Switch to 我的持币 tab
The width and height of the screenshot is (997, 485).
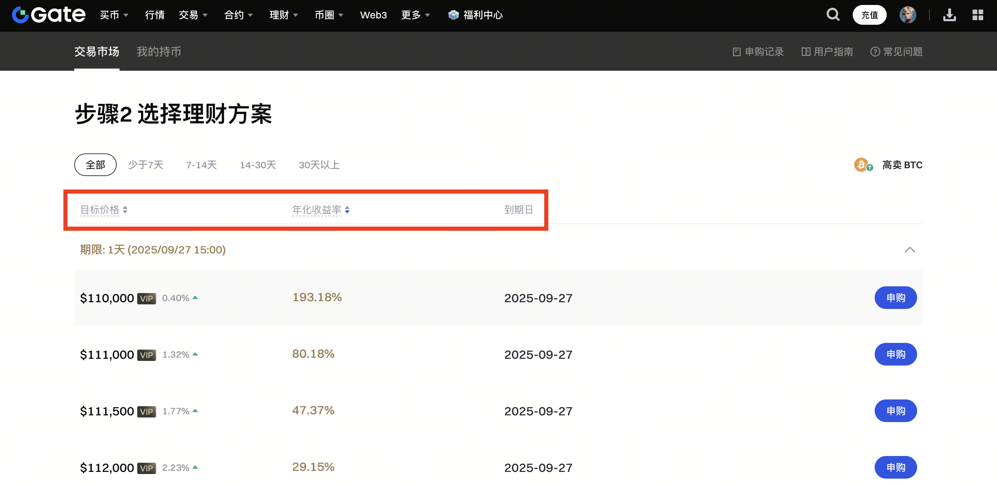coord(159,52)
